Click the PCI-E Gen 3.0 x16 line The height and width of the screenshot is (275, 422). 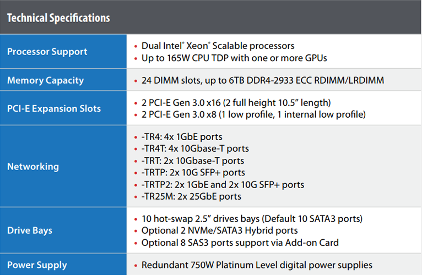tap(236, 103)
